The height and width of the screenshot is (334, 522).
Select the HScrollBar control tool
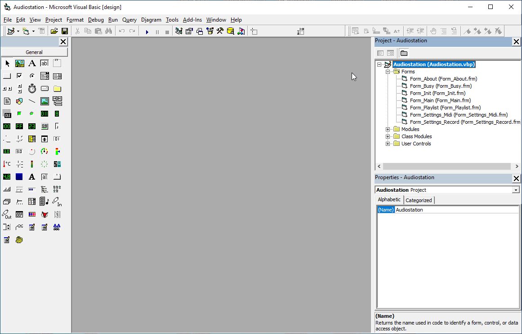point(7,89)
